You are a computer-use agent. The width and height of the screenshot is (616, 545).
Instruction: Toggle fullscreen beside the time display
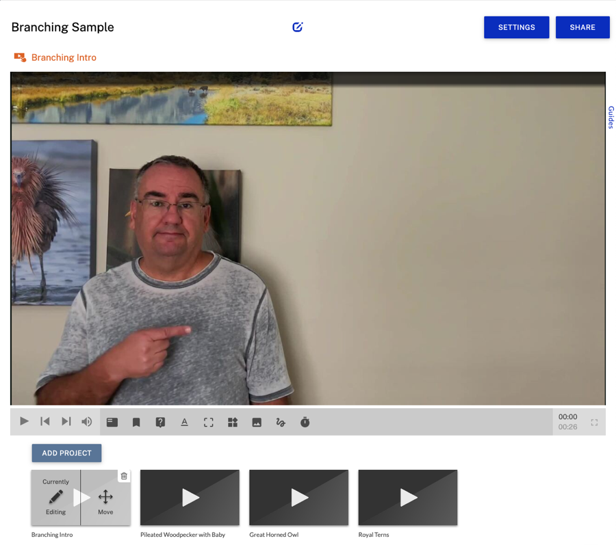click(594, 423)
